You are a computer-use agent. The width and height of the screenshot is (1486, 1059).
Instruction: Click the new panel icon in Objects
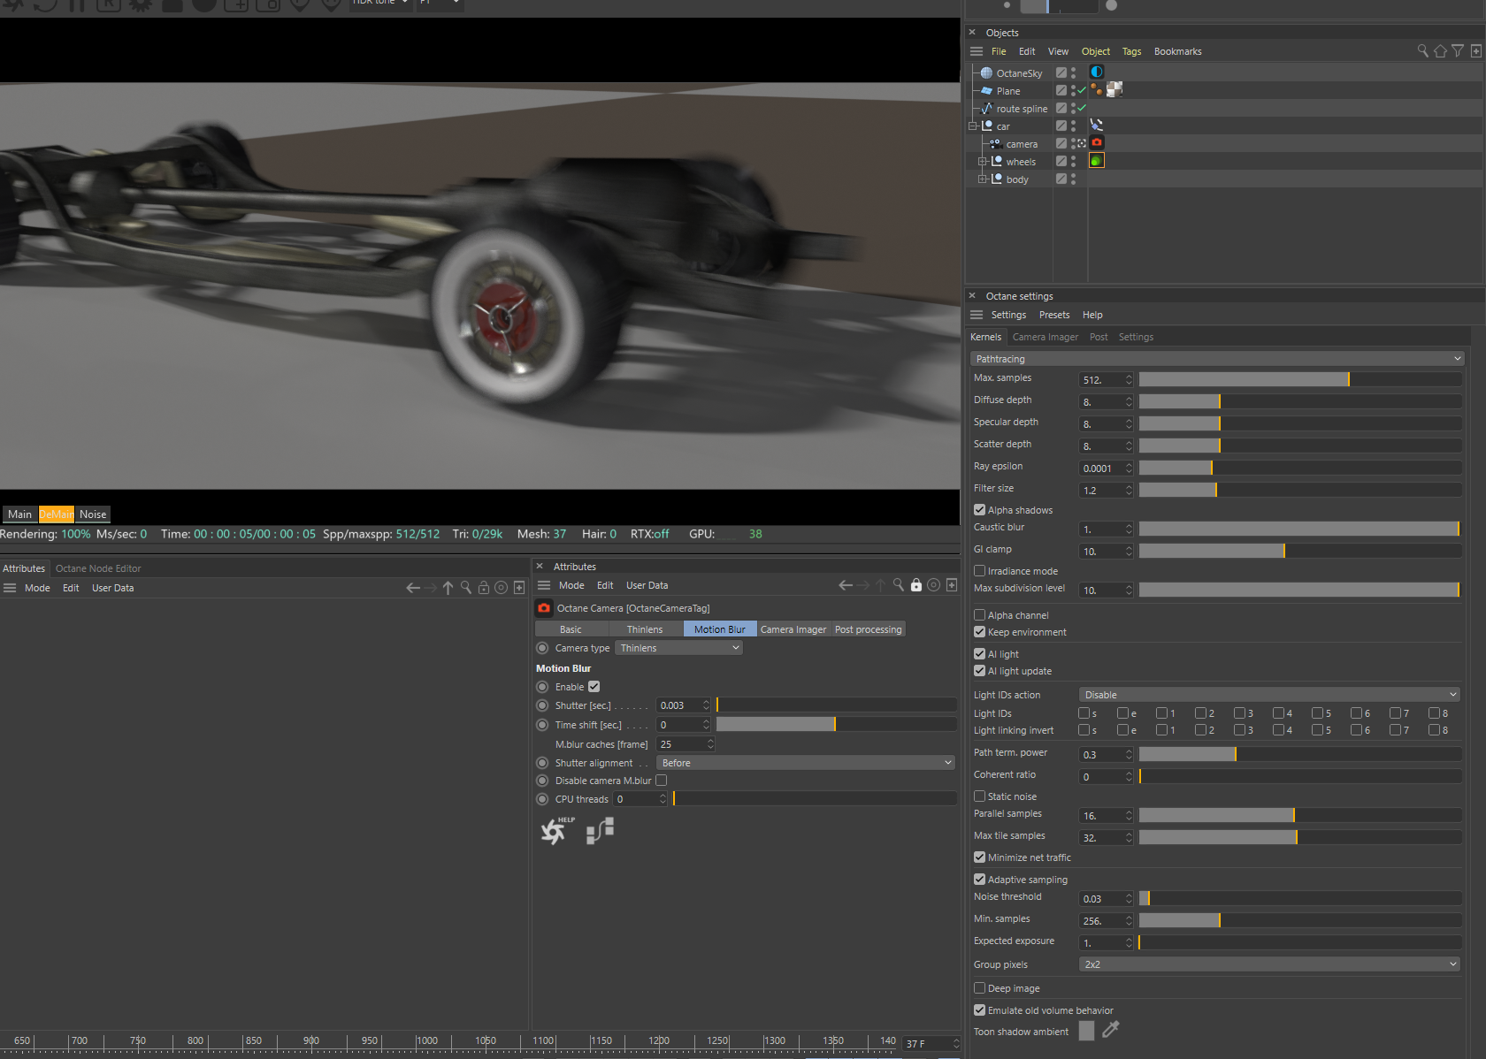(1476, 51)
